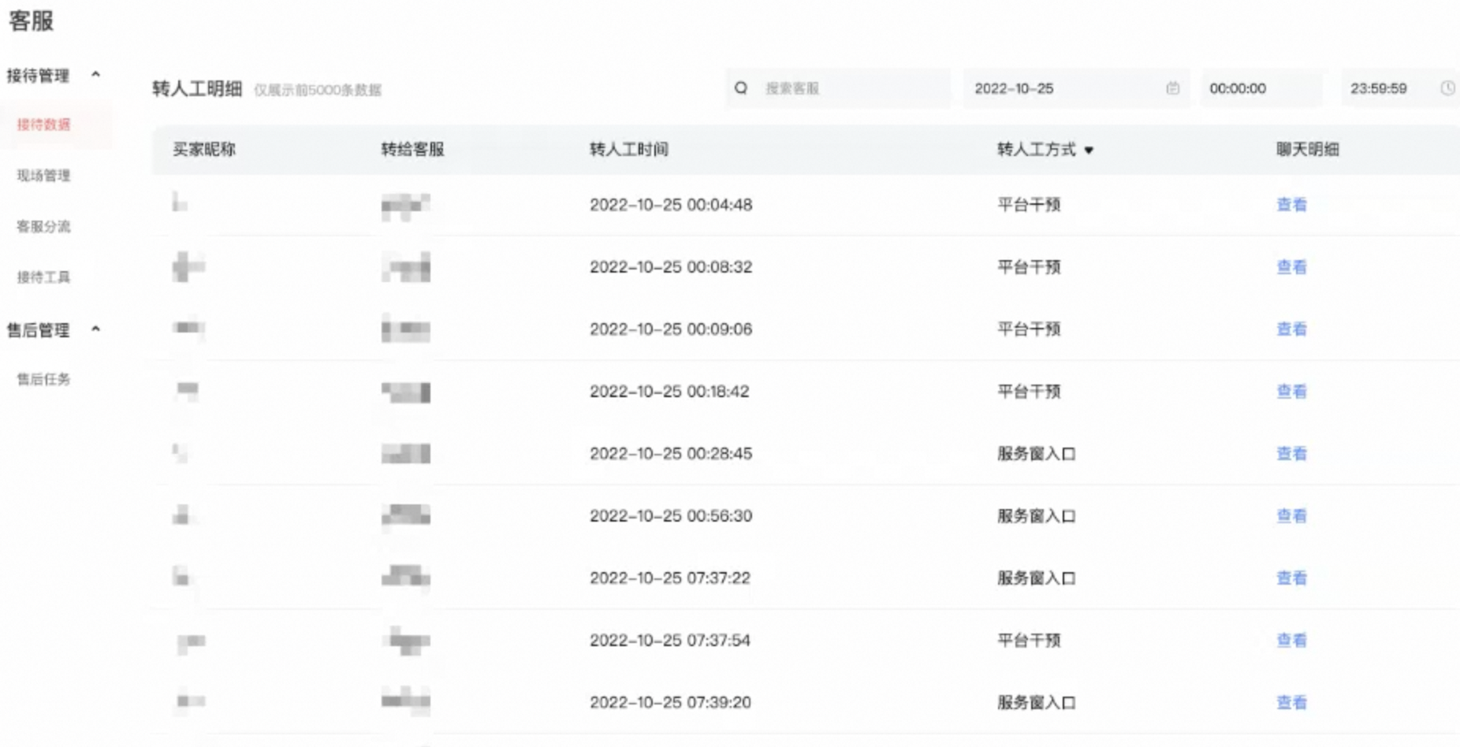
Task: Collapse the 接待管理 section chevron
Action: [x=95, y=75]
